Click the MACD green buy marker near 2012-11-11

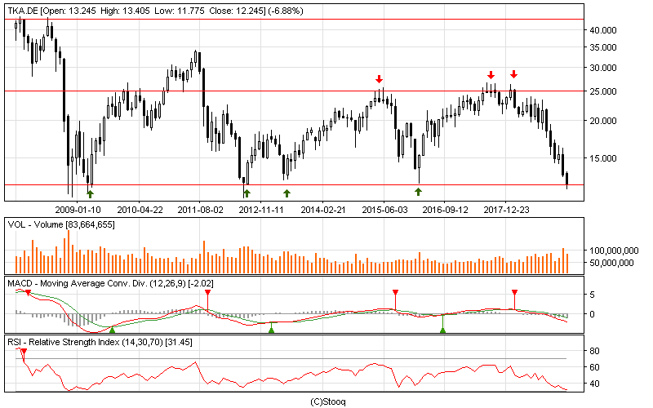coord(272,330)
